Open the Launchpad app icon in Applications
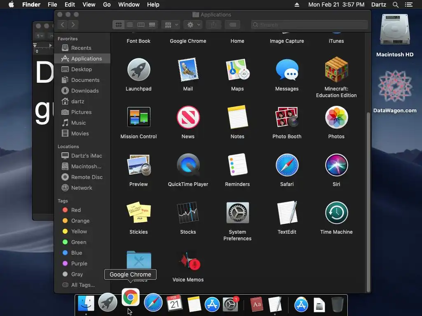The width and height of the screenshot is (422, 316). [x=138, y=70]
